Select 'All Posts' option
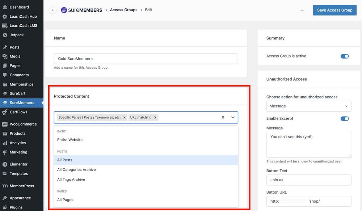This screenshot has width=362, height=211. 146,160
